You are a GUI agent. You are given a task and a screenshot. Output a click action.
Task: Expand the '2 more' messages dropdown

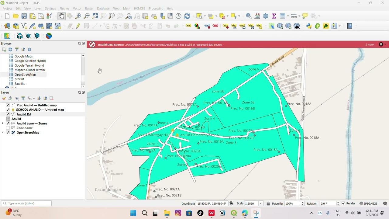385,45
